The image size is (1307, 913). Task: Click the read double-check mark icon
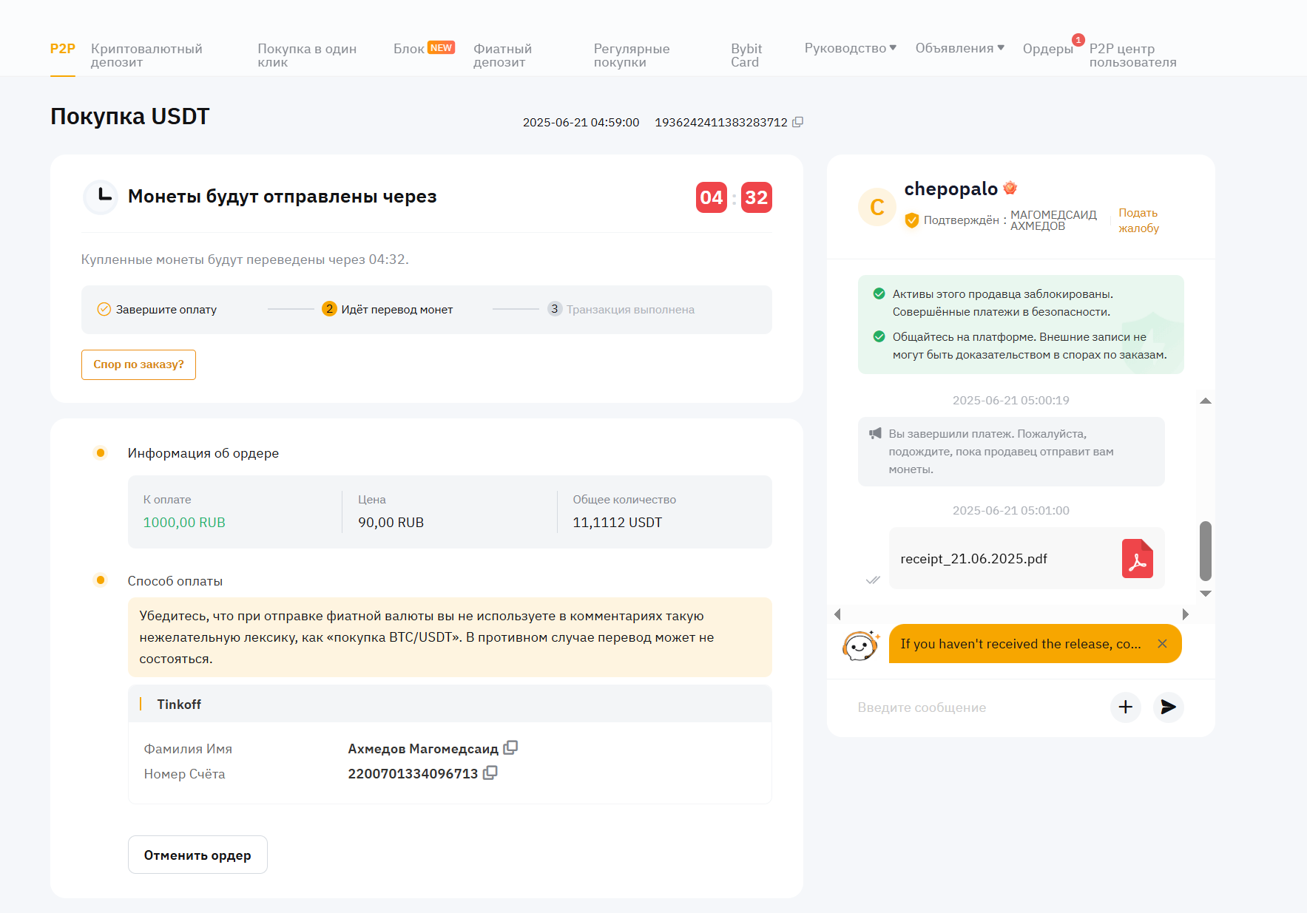[873, 580]
